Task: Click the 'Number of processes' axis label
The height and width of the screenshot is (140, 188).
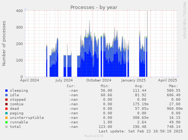Action: (x=4, y=43)
